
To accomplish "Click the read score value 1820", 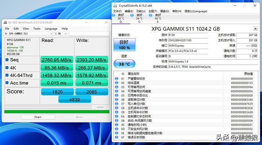I will coord(57,92).
